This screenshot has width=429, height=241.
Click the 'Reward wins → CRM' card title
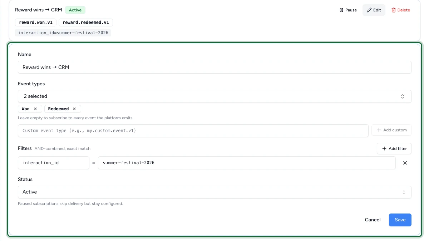click(x=39, y=10)
